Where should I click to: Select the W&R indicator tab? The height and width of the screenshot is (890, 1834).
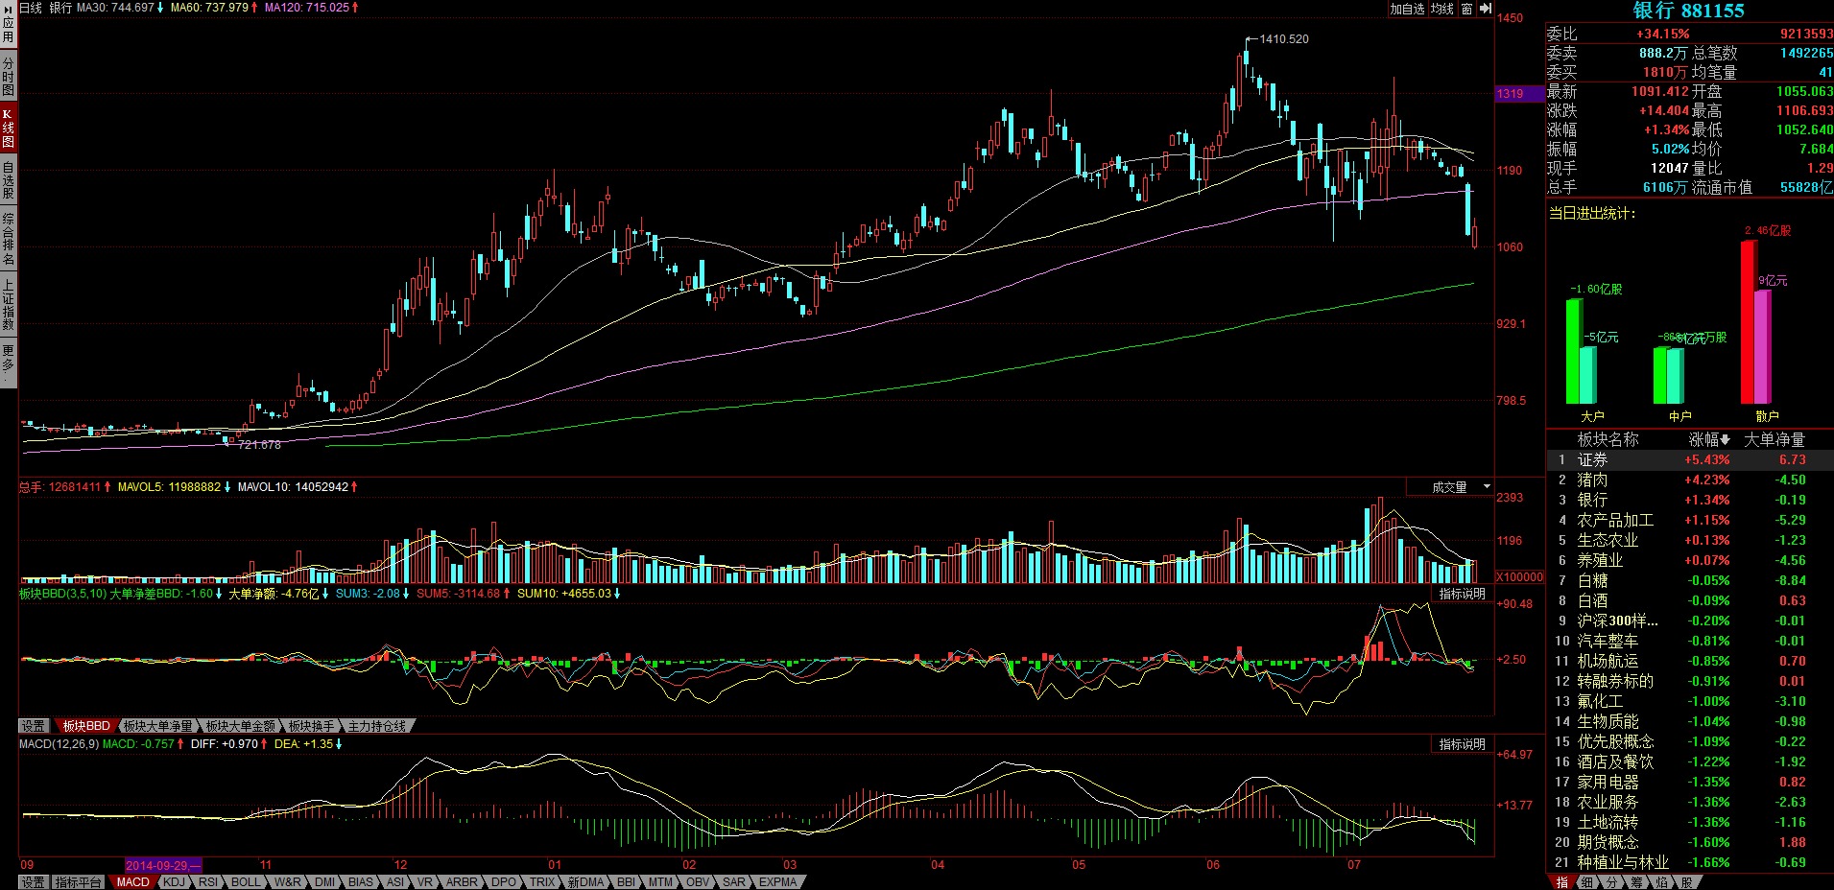pyautogui.click(x=288, y=882)
